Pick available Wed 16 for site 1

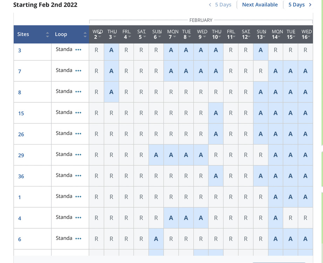click(305, 197)
